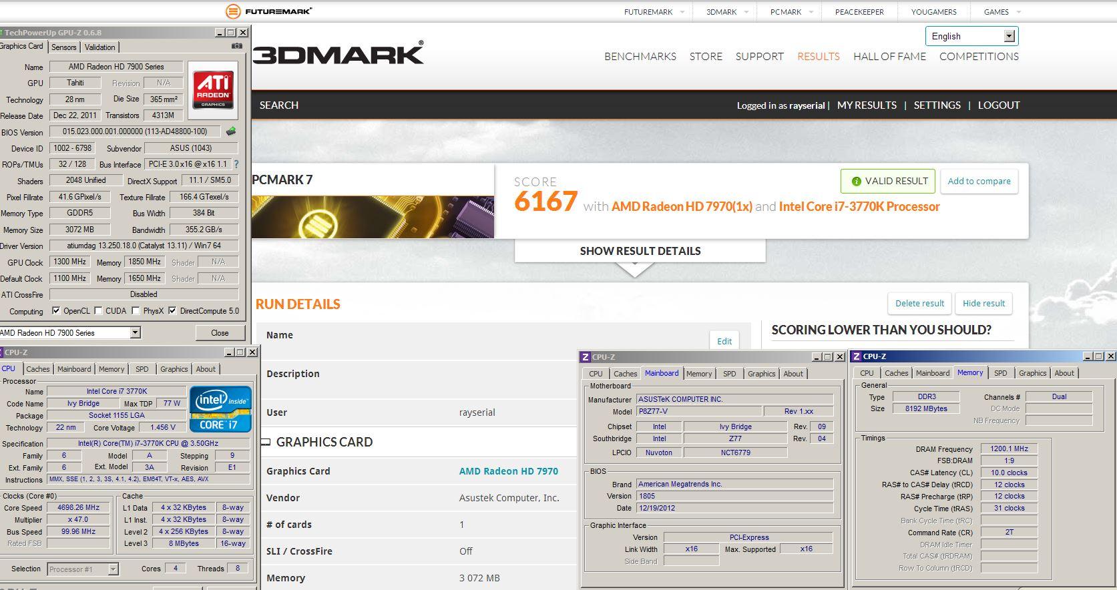Click the CPU-Z Mainboard window title icon

[x=586, y=357]
